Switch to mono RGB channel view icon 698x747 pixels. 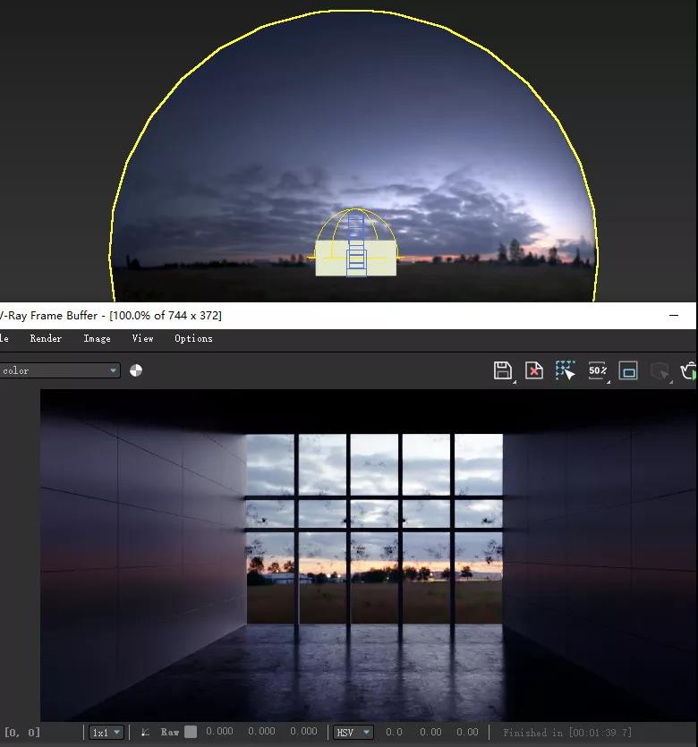click(x=136, y=370)
